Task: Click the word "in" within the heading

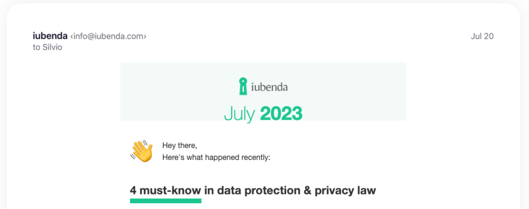Action: click(209, 190)
